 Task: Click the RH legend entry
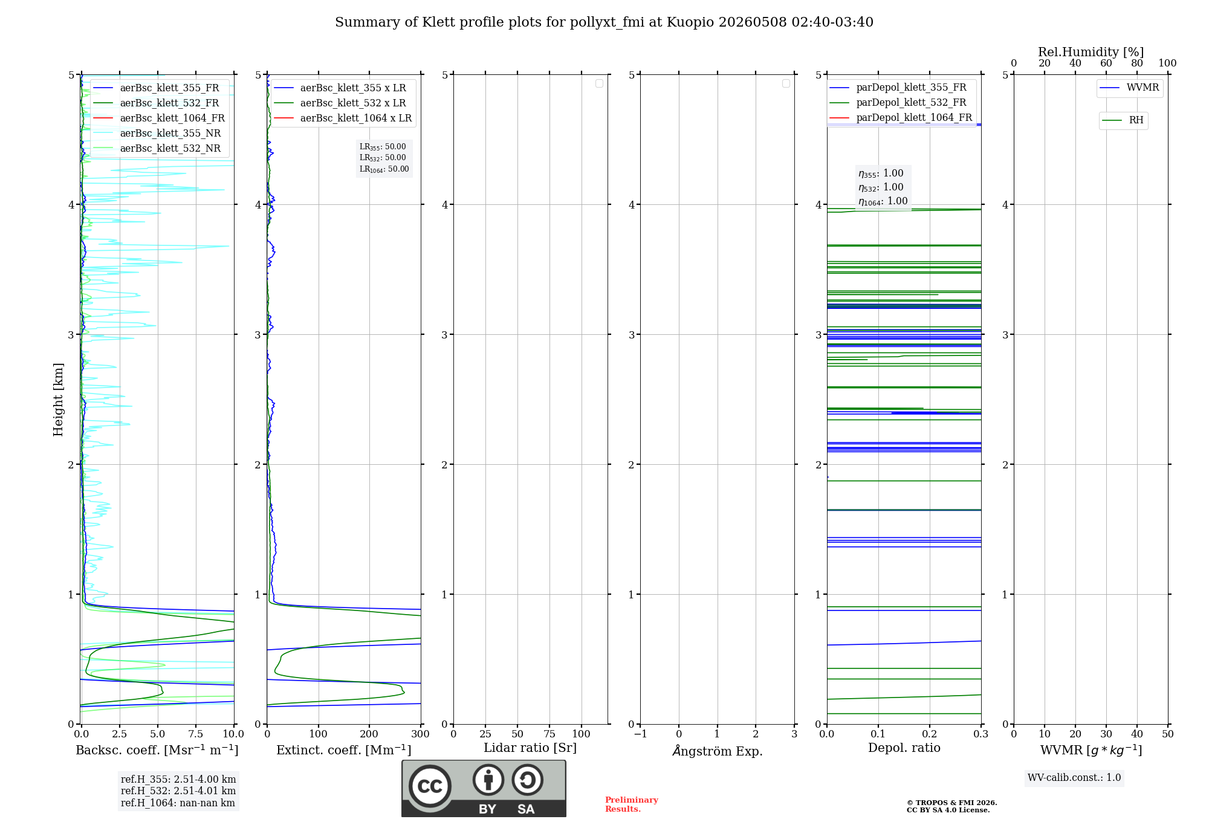pyautogui.click(x=1123, y=120)
